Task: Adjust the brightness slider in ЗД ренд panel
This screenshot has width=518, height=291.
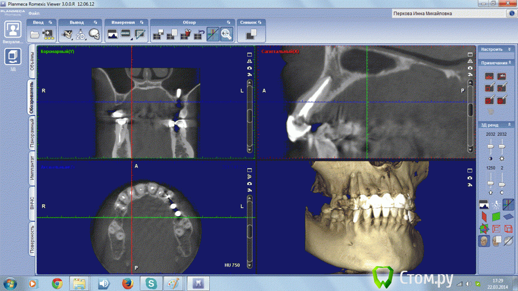Action: point(502,146)
